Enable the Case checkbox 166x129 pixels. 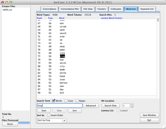coord(66,101)
